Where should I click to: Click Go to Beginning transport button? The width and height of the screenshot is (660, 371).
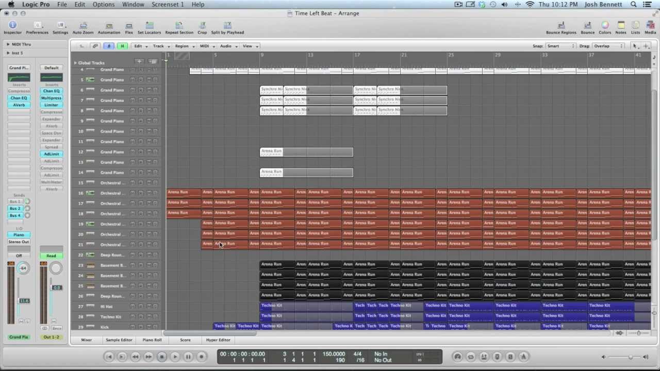109,357
